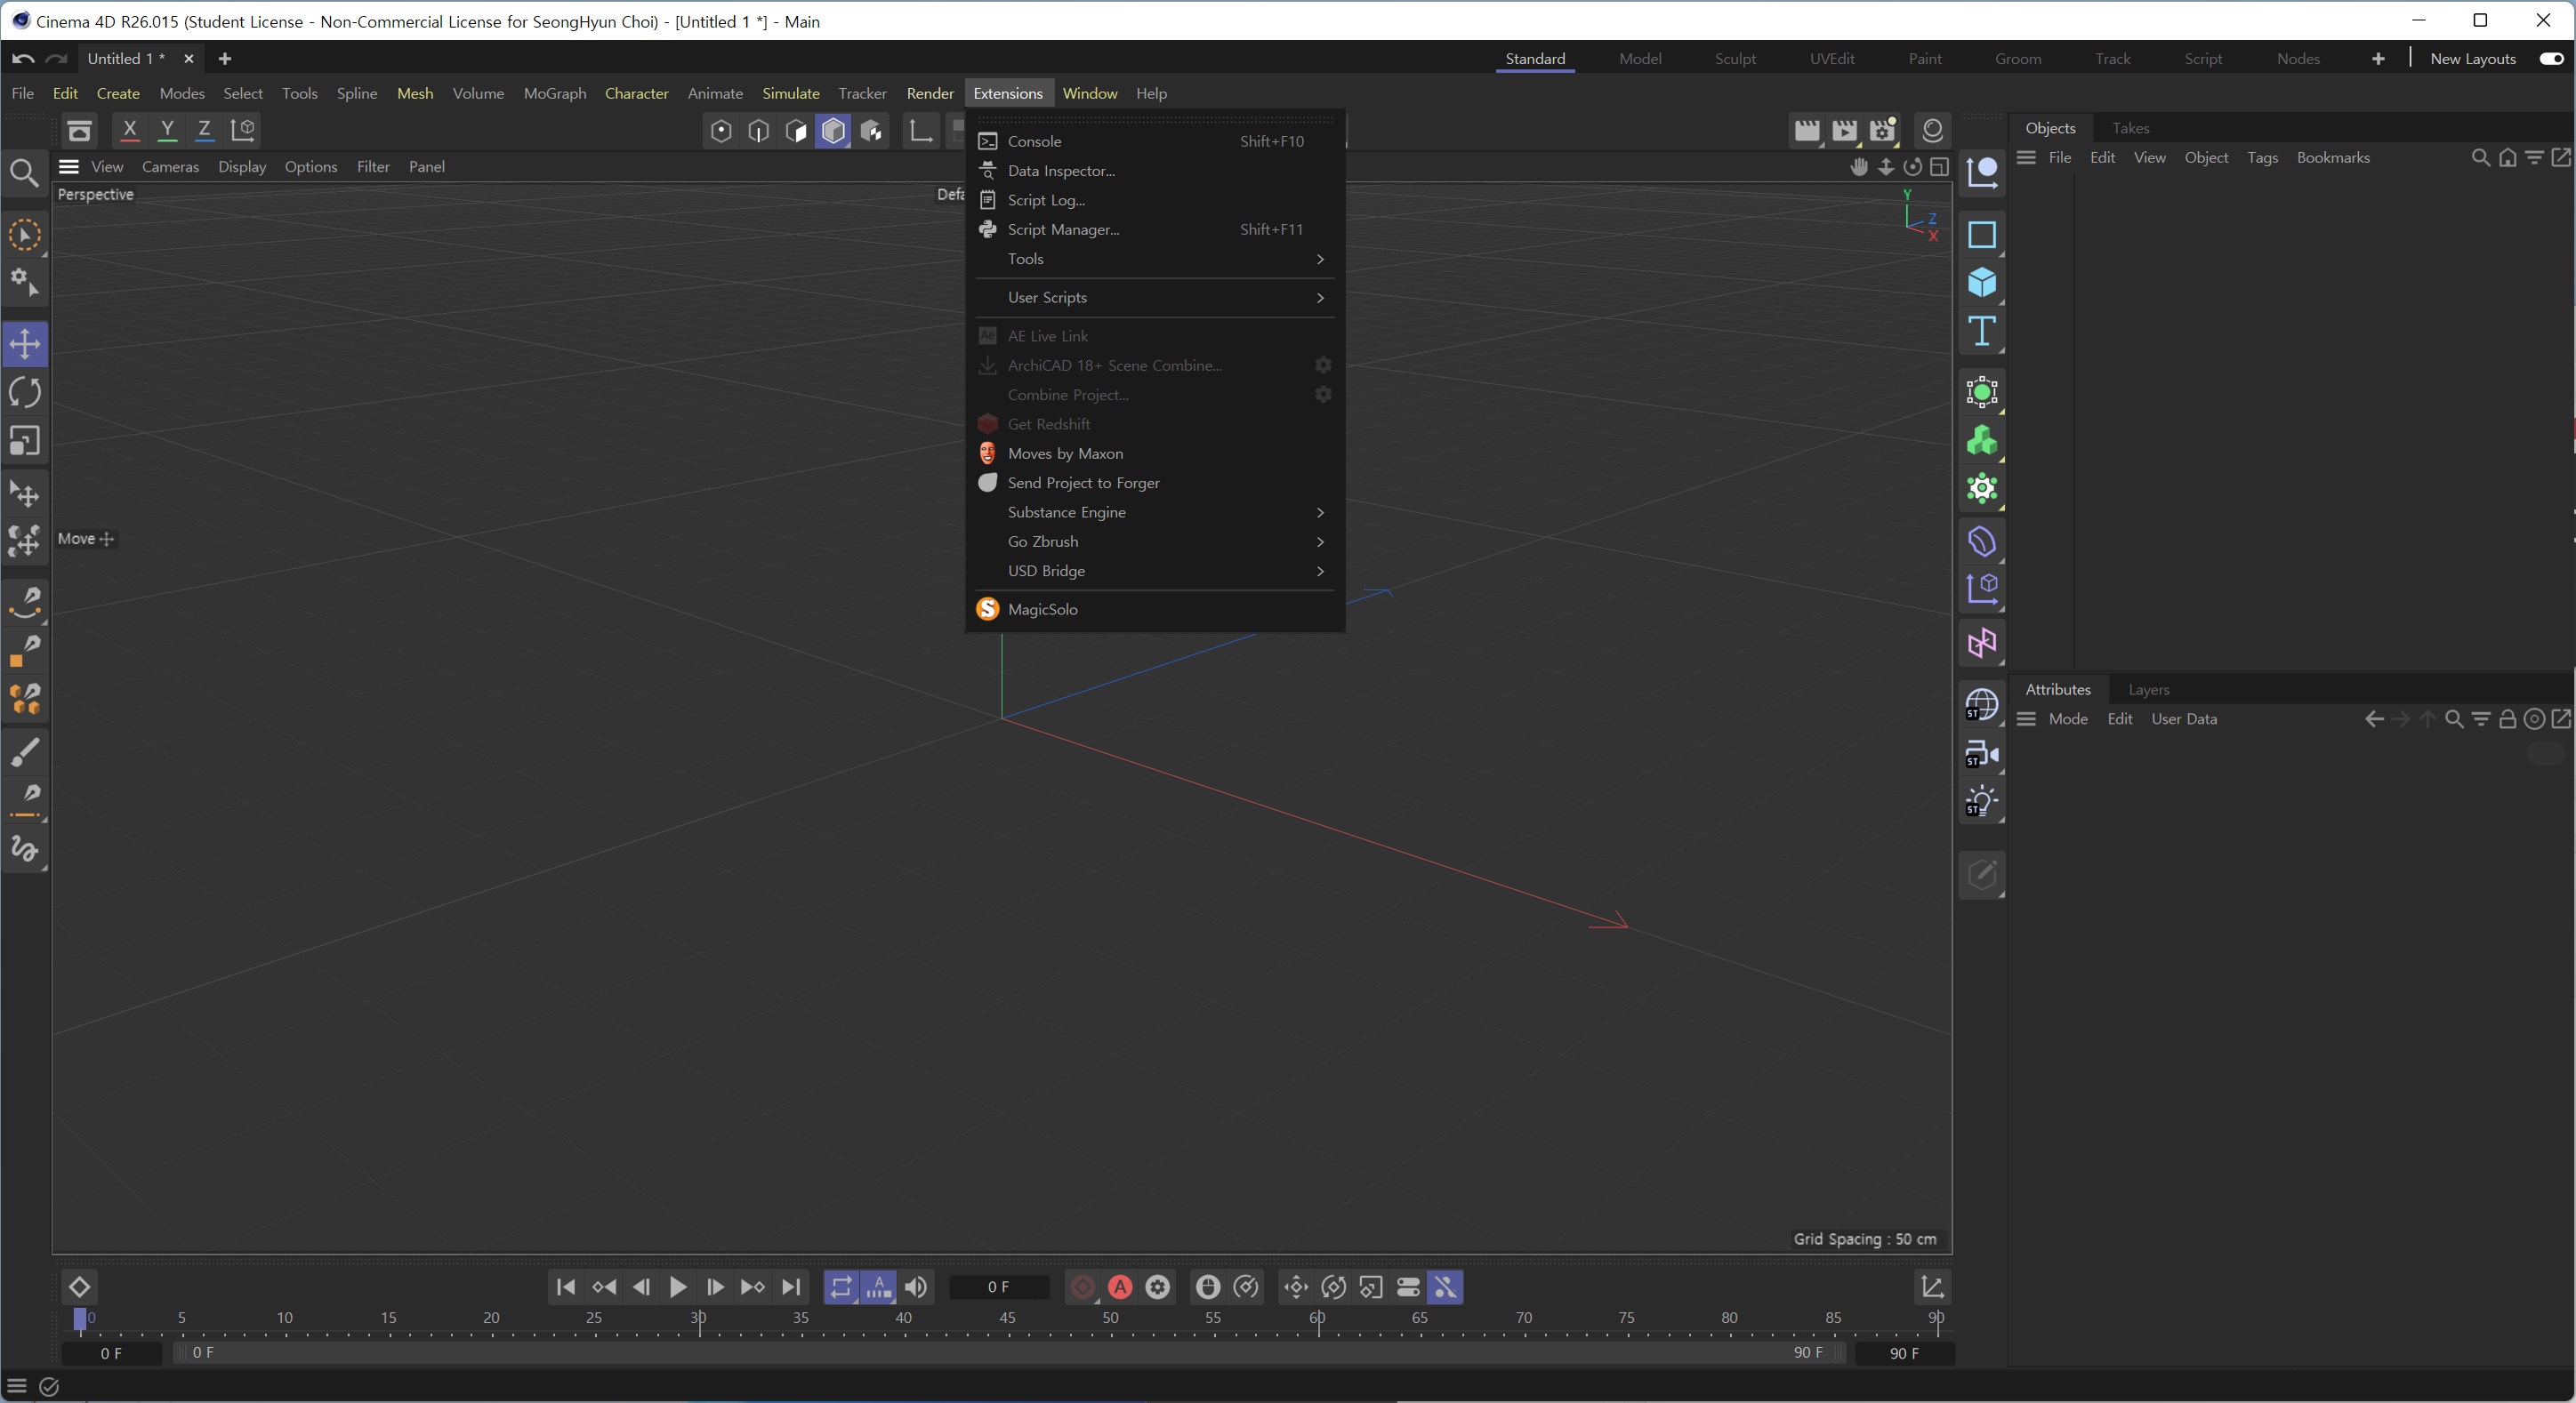Toggle Autokeying button
This screenshot has height=1403, width=2576.
(1120, 1287)
